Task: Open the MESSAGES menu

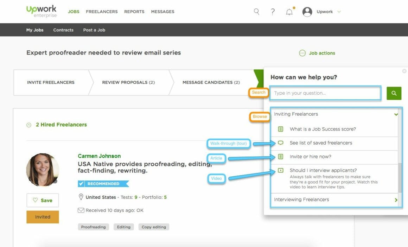Action: 162,12
